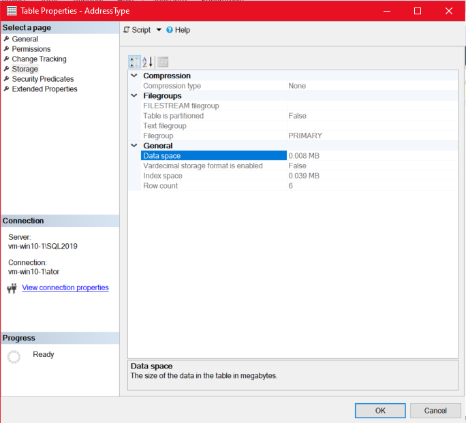Viewport: 466px width, 423px height.
Task: Click the Ready progress status
Action: (x=44, y=354)
